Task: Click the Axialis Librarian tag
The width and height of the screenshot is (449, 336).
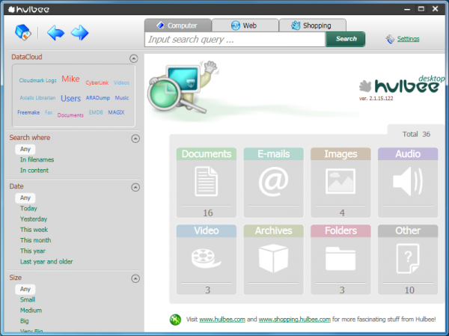Action: point(37,98)
